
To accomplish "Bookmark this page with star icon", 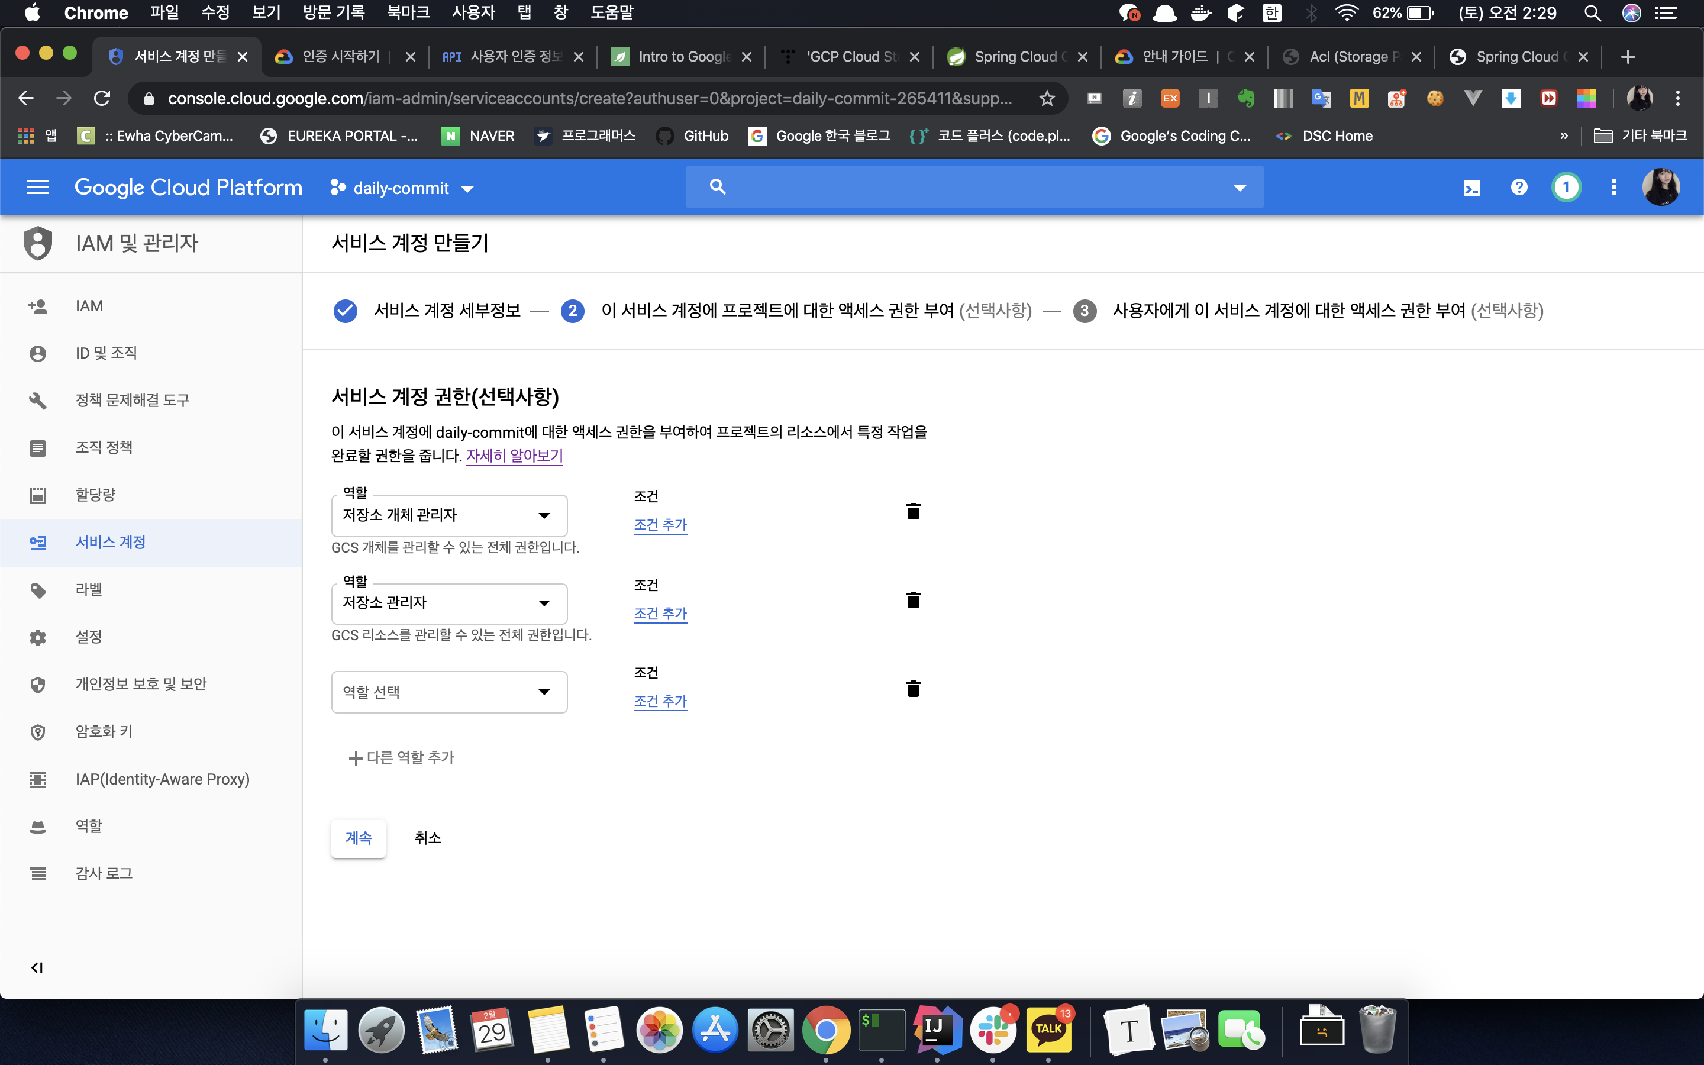I will click(1047, 99).
